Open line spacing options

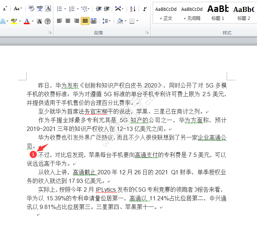click(x=106, y=21)
